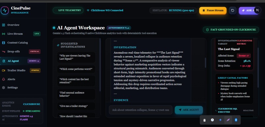
Task: Click the Bluetooth icon in system tray
Action: pos(236,120)
